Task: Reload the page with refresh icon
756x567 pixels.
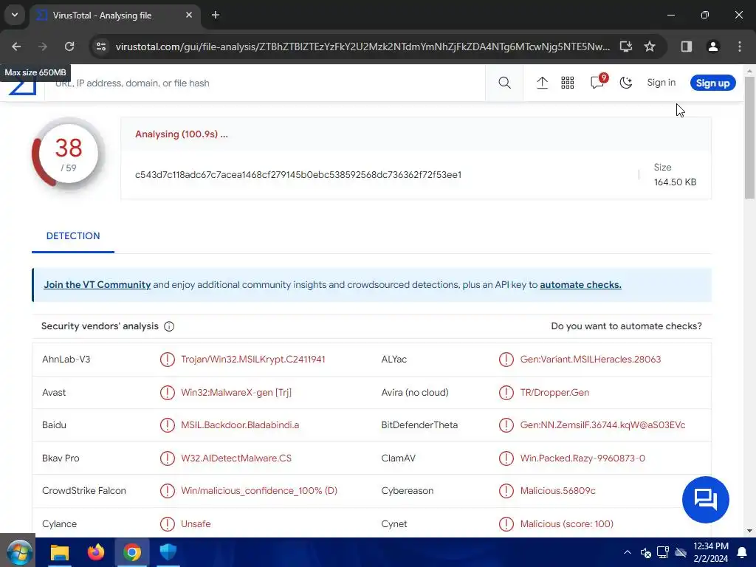Action: 69,47
